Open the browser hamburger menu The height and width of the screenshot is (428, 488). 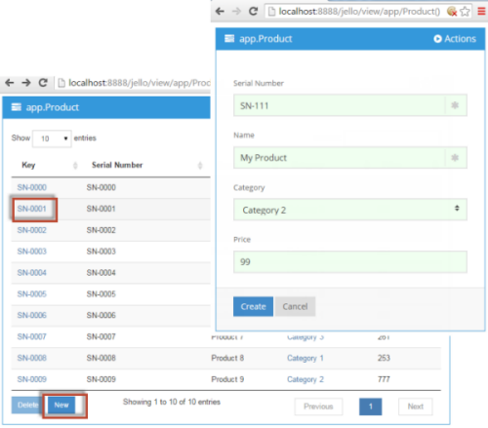point(481,12)
